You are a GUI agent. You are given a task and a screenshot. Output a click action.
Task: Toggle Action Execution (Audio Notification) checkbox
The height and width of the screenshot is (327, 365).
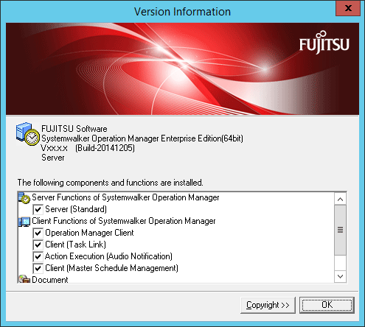click(38, 256)
